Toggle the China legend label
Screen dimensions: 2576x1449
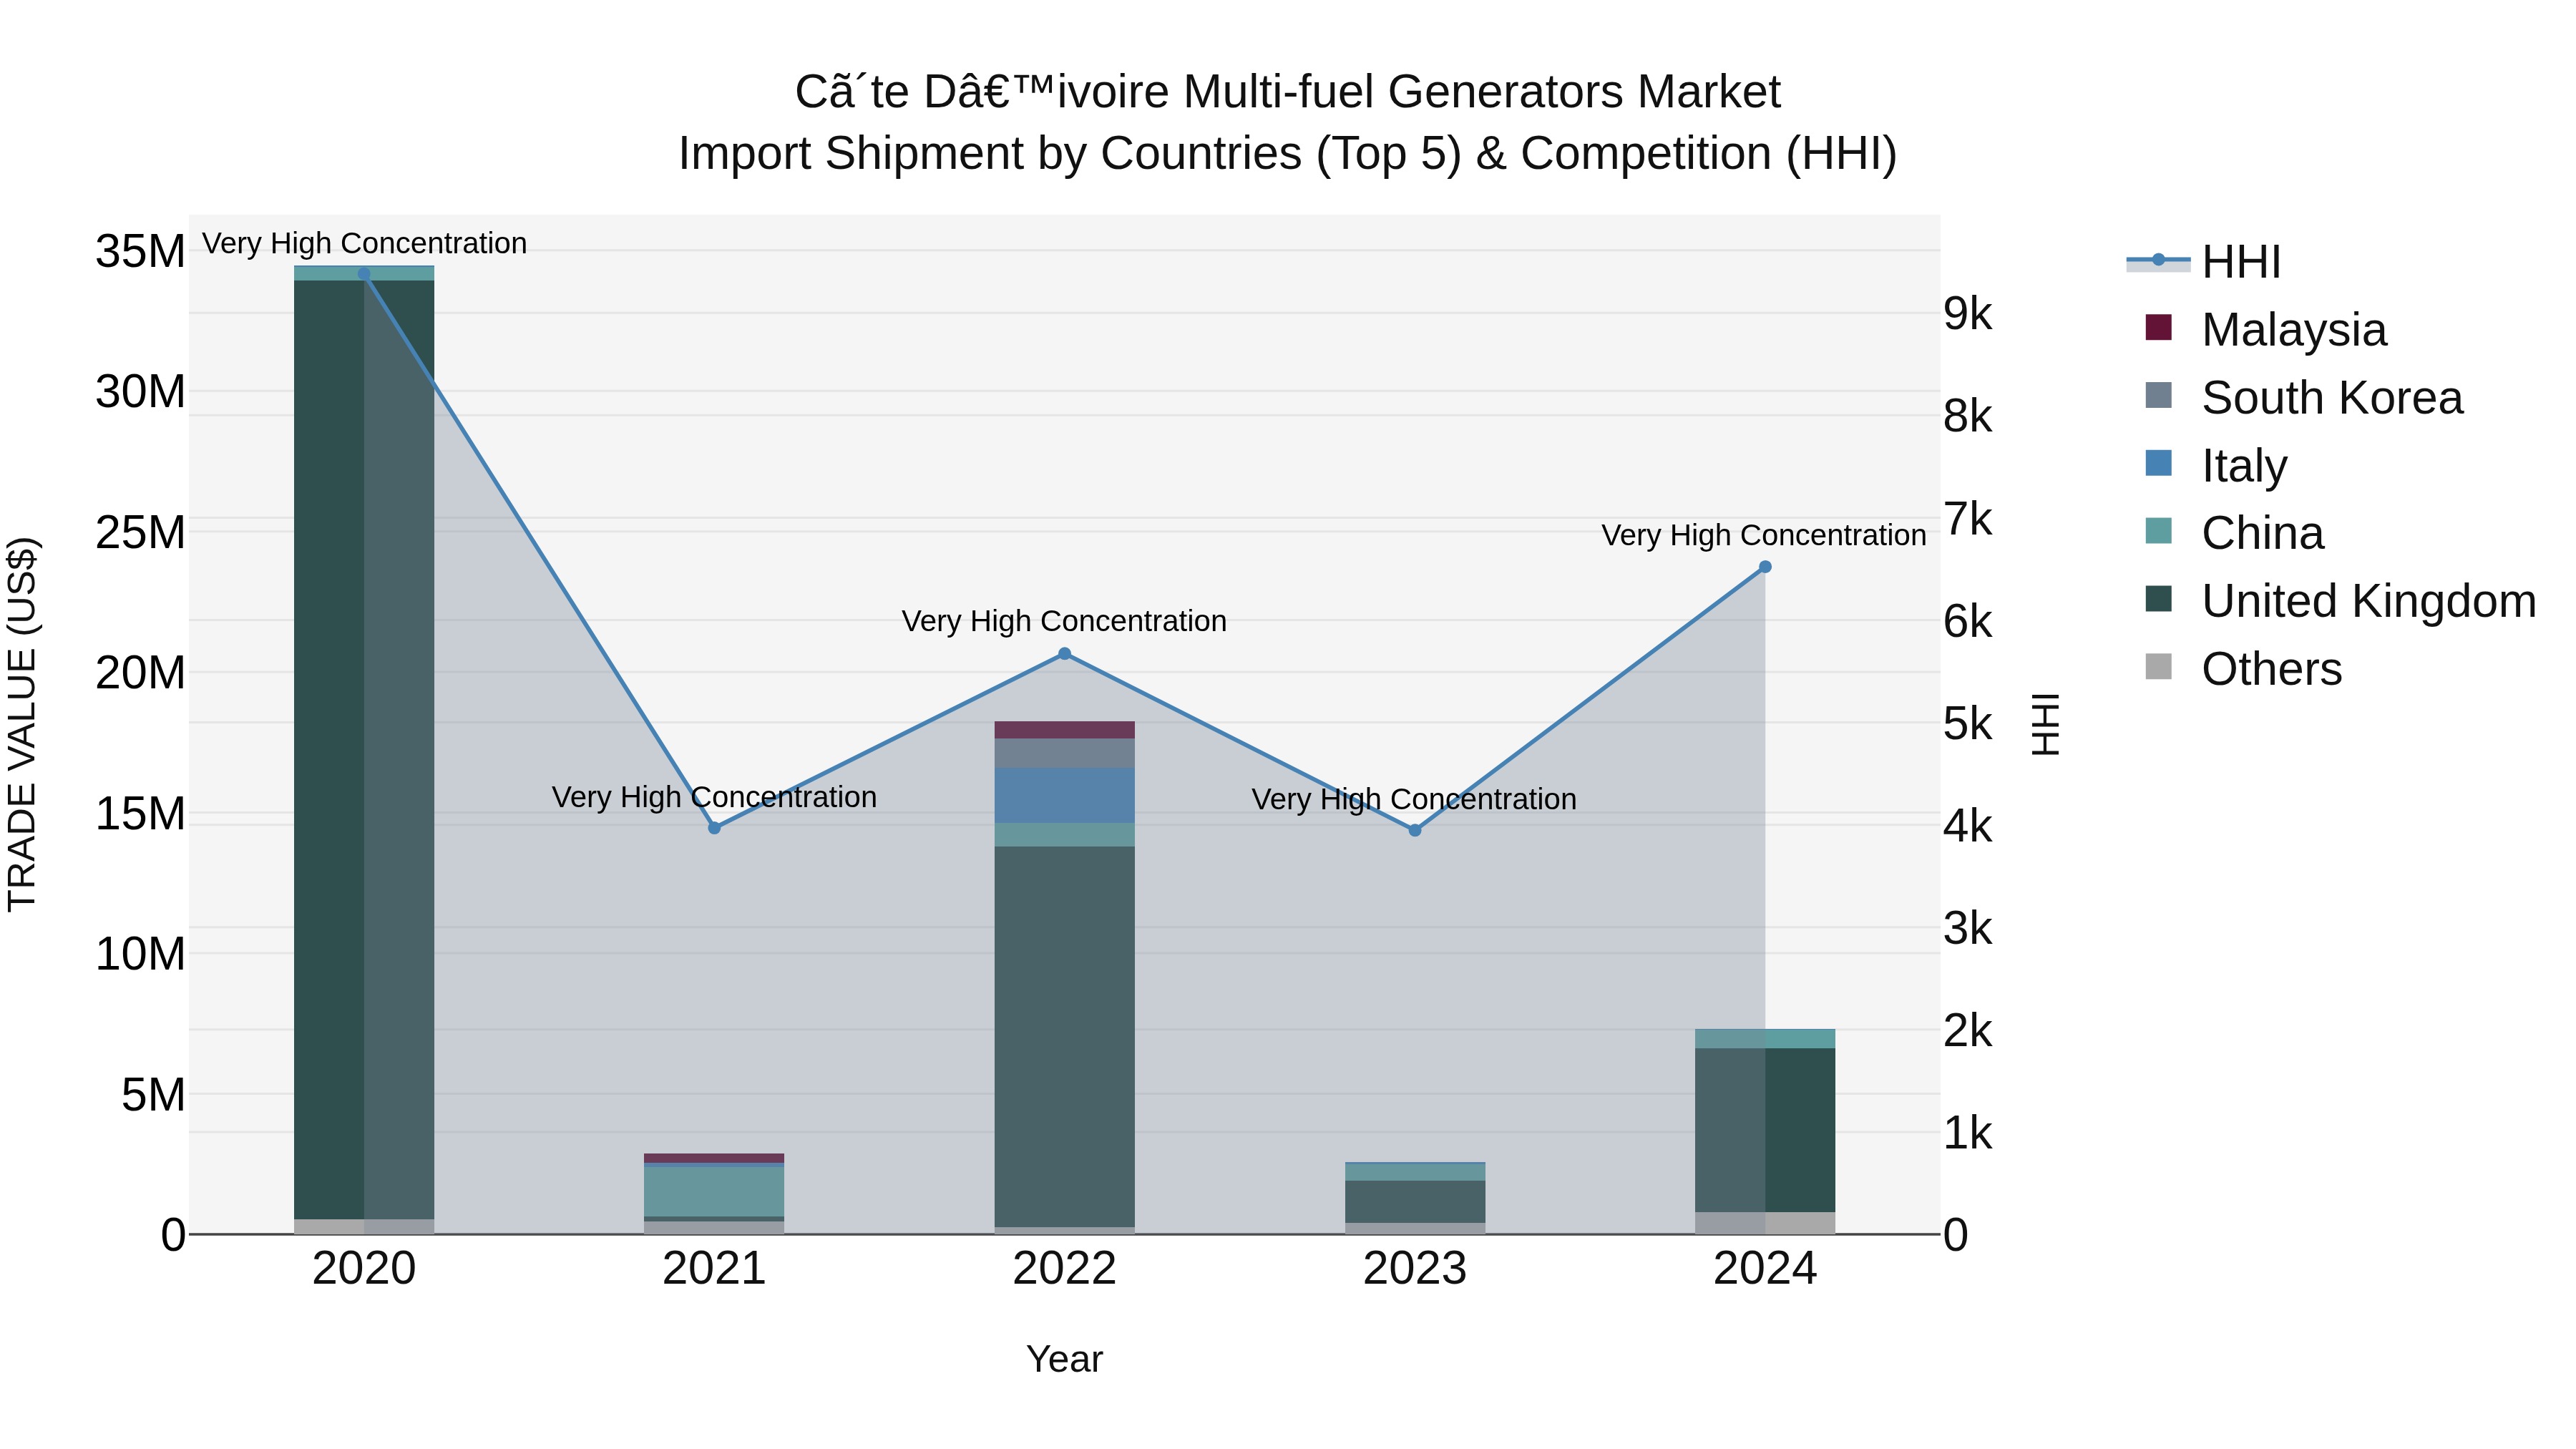(2262, 533)
